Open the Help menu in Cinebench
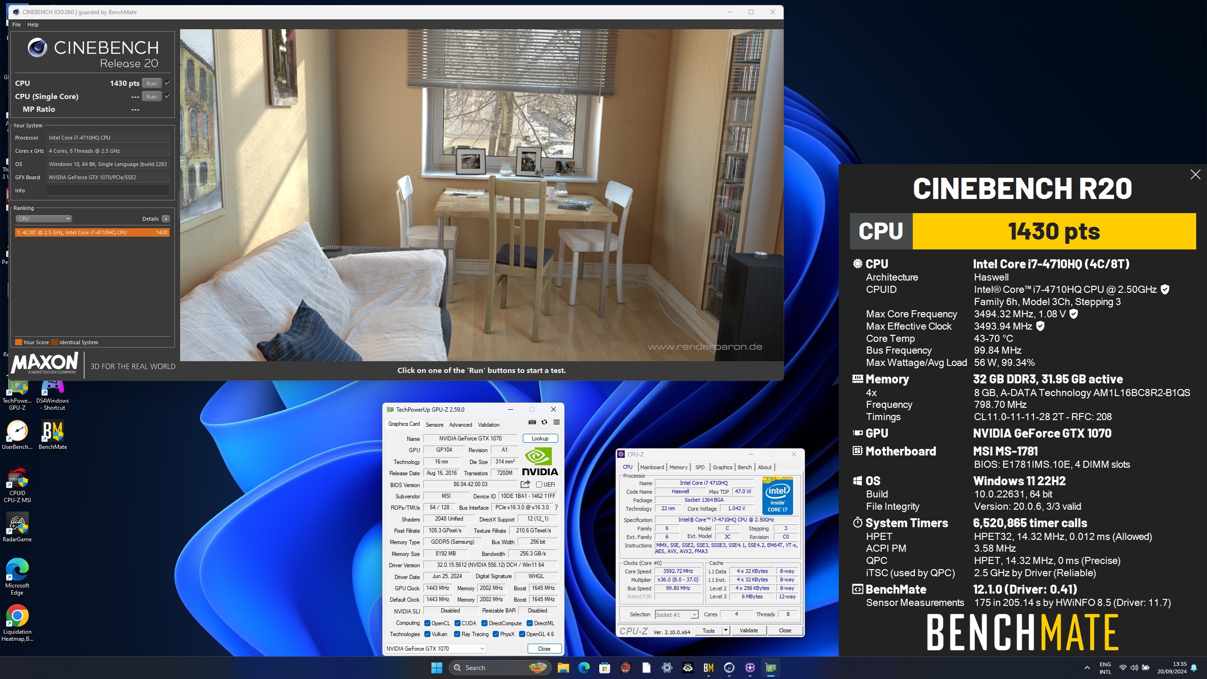Screen dimensions: 1207x679 tap(33, 25)
